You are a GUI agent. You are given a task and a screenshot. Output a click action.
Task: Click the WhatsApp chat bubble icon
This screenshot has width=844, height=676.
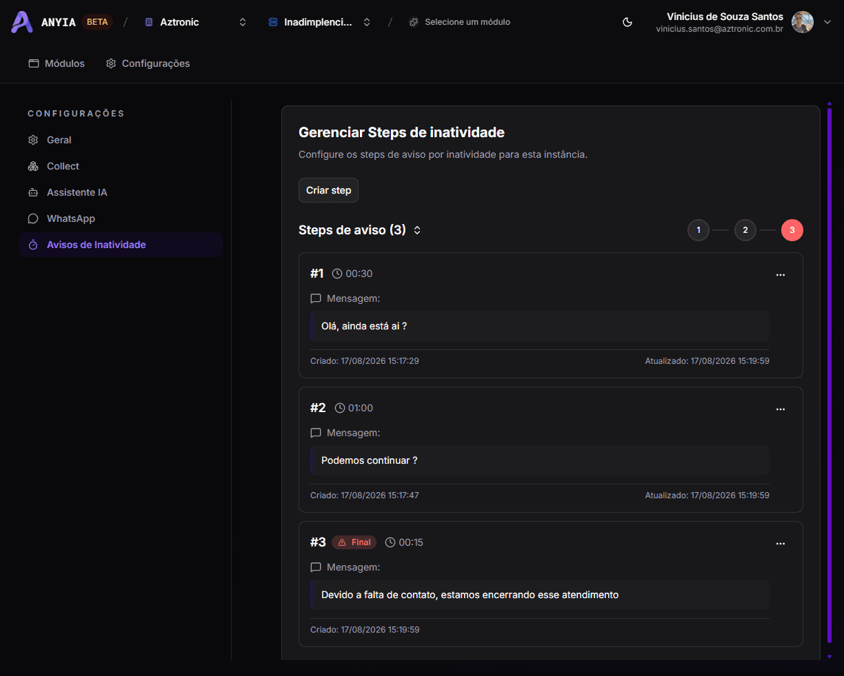[x=33, y=218]
